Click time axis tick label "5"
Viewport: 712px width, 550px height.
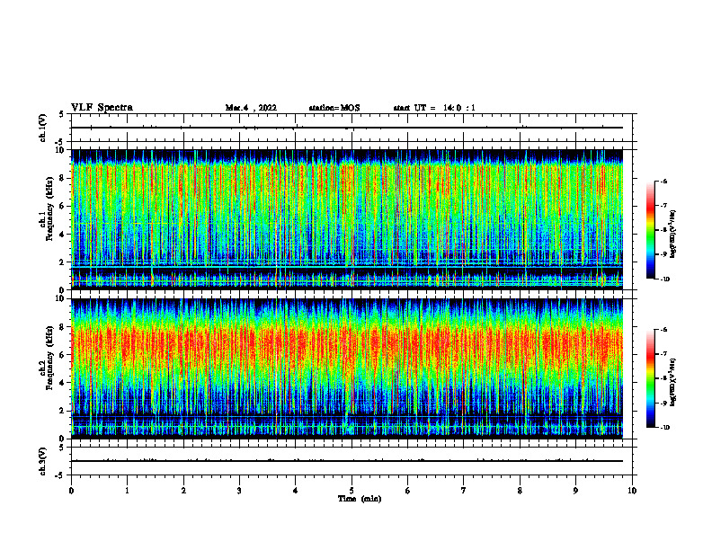(x=352, y=491)
